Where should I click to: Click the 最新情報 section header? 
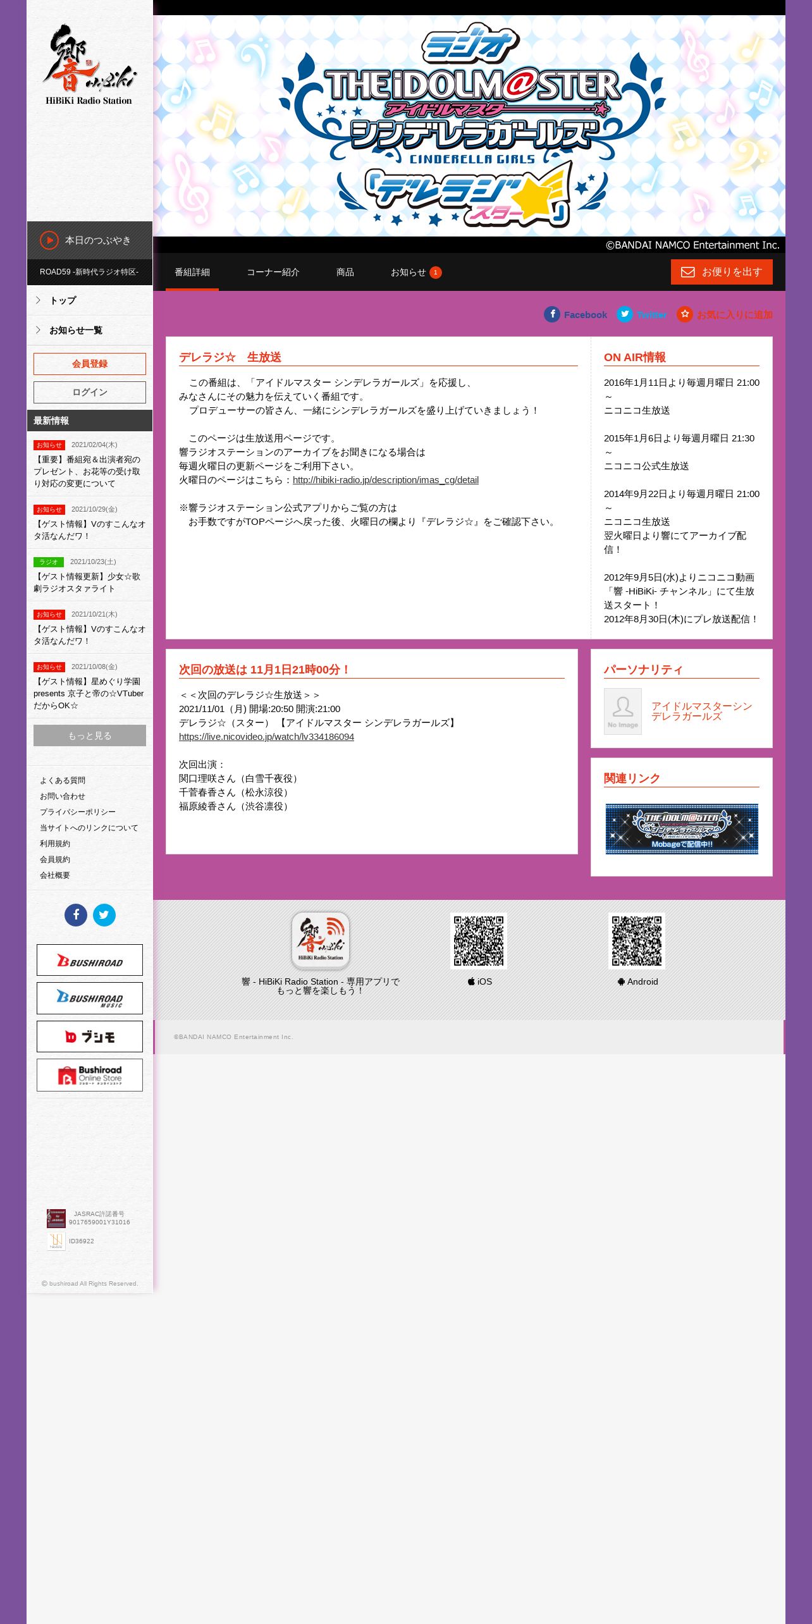coord(90,421)
